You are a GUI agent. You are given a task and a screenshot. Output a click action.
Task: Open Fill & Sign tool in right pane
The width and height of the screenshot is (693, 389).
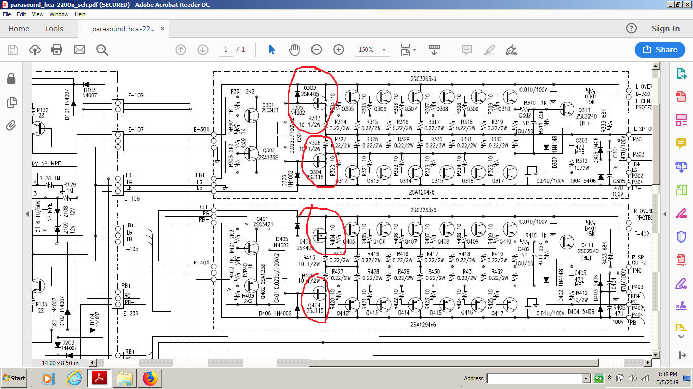(x=681, y=283)
